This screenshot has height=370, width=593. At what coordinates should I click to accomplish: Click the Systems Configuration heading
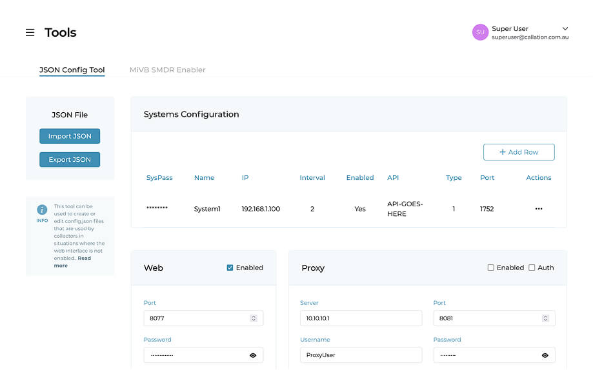pos(192,114)
